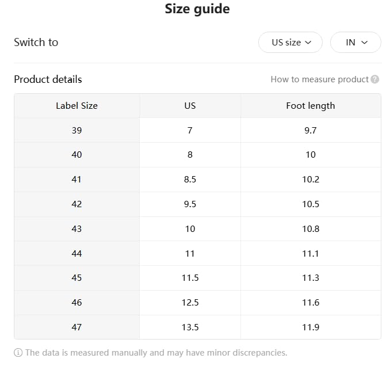Image resolution: width=390 pixels, height=366 pixels.
Task: Open the IN unit dropdown
Action: coord(355,43)
